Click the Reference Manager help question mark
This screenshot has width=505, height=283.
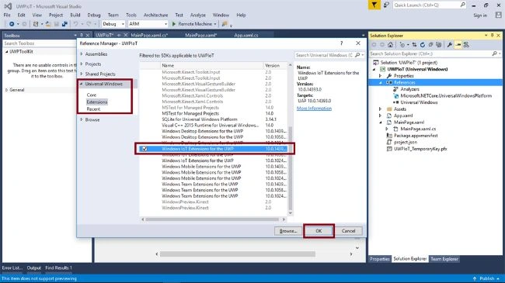pos(341,43)
